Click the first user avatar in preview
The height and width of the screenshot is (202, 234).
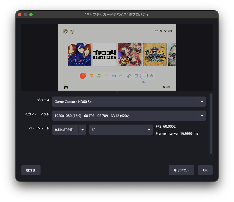tap(65, 31)
